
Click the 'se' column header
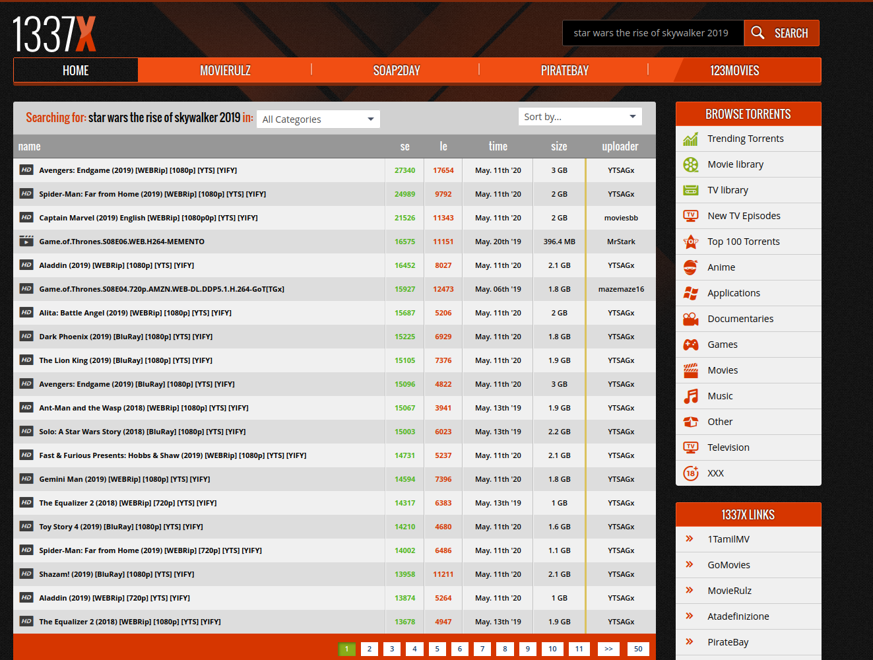[404, 147]
